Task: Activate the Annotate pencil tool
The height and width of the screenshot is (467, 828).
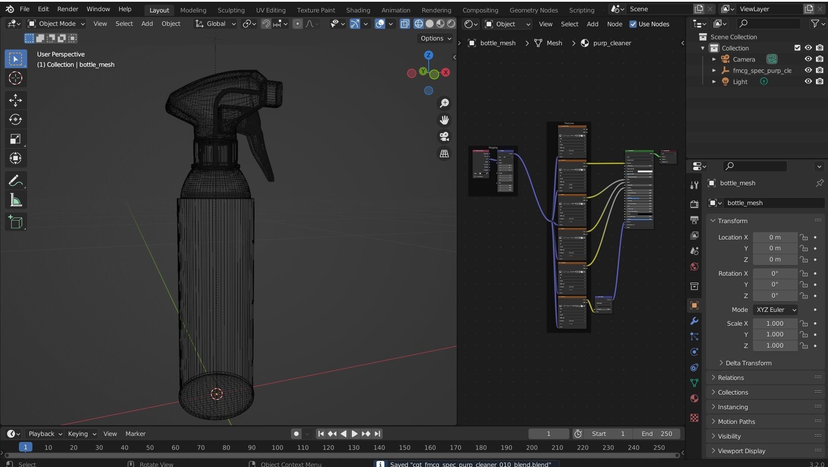Action: click(16, 181)
